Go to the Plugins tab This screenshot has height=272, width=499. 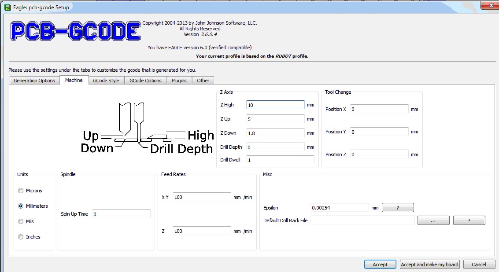tap(179, 81)
